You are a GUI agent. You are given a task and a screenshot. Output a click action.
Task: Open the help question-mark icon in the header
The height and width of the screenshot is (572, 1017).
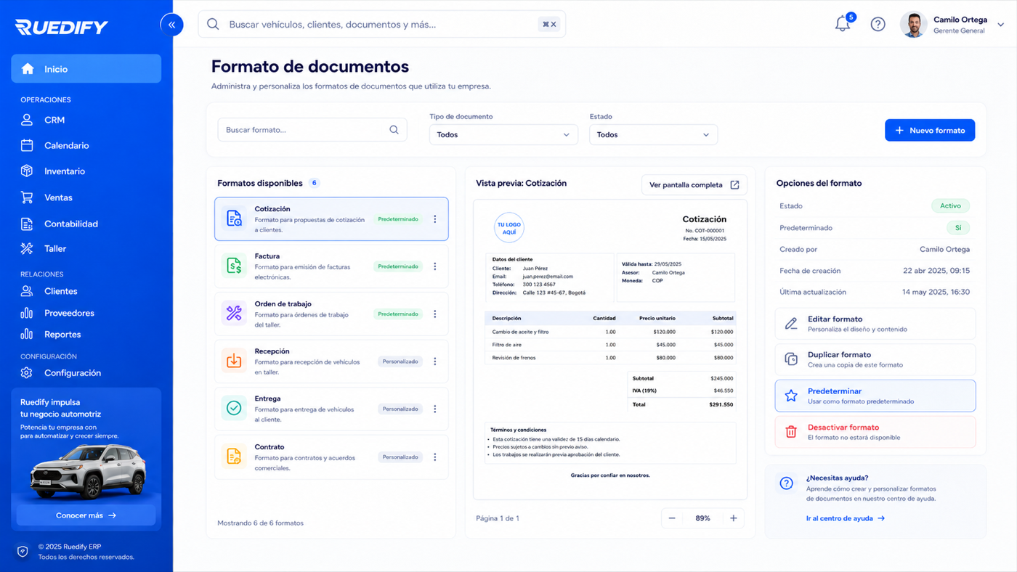(878, 24)
